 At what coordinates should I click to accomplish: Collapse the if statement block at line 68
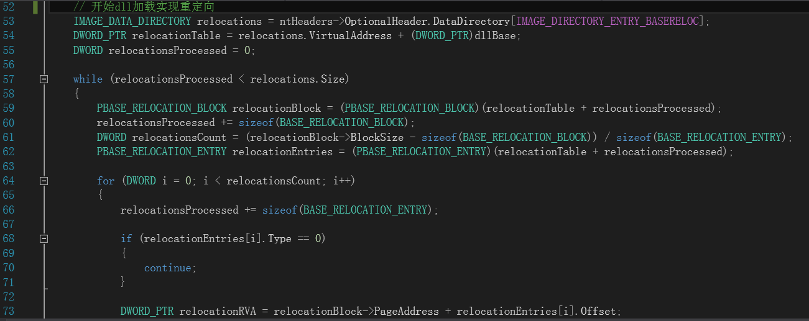pyautogui.click(x=44, y=238)
